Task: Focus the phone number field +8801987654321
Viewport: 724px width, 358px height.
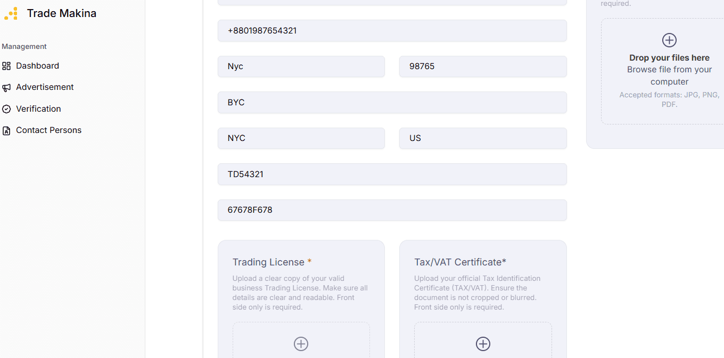Action: [392, 31]
